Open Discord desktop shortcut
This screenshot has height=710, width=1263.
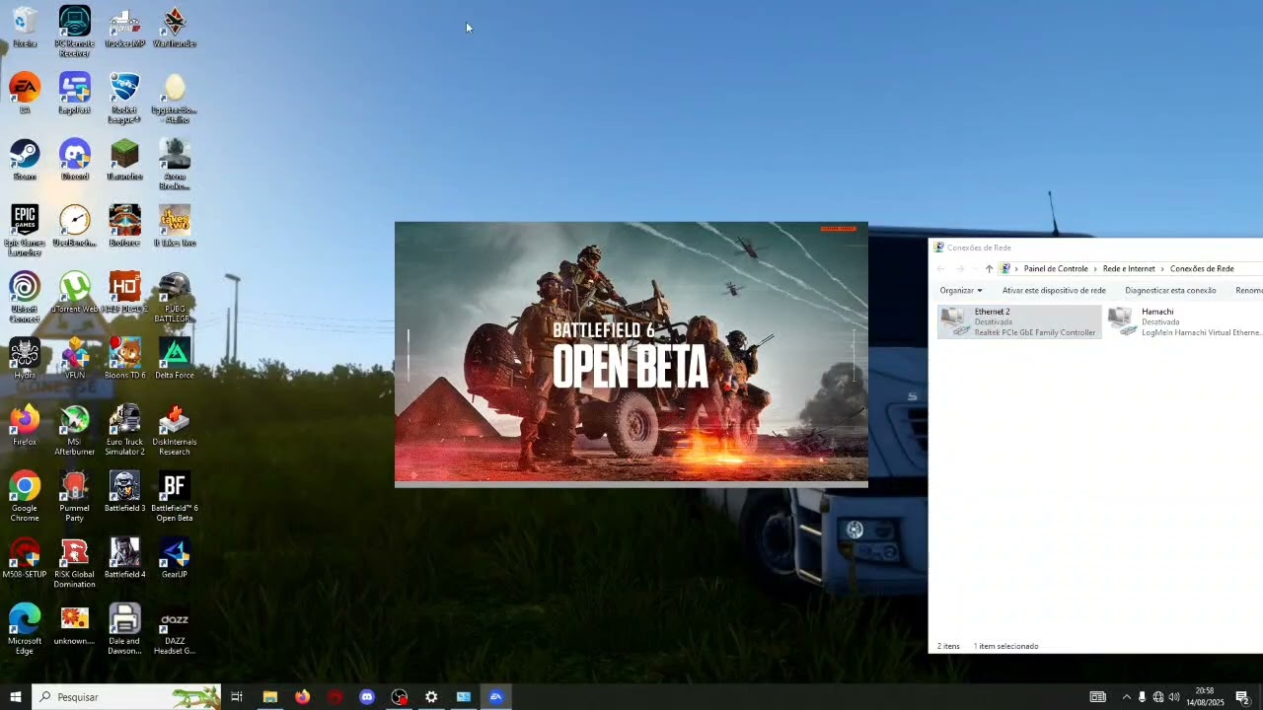[74, 160]
